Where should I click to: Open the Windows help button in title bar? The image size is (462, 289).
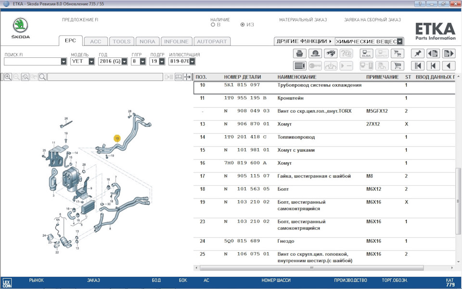click(x=420, y=4)
